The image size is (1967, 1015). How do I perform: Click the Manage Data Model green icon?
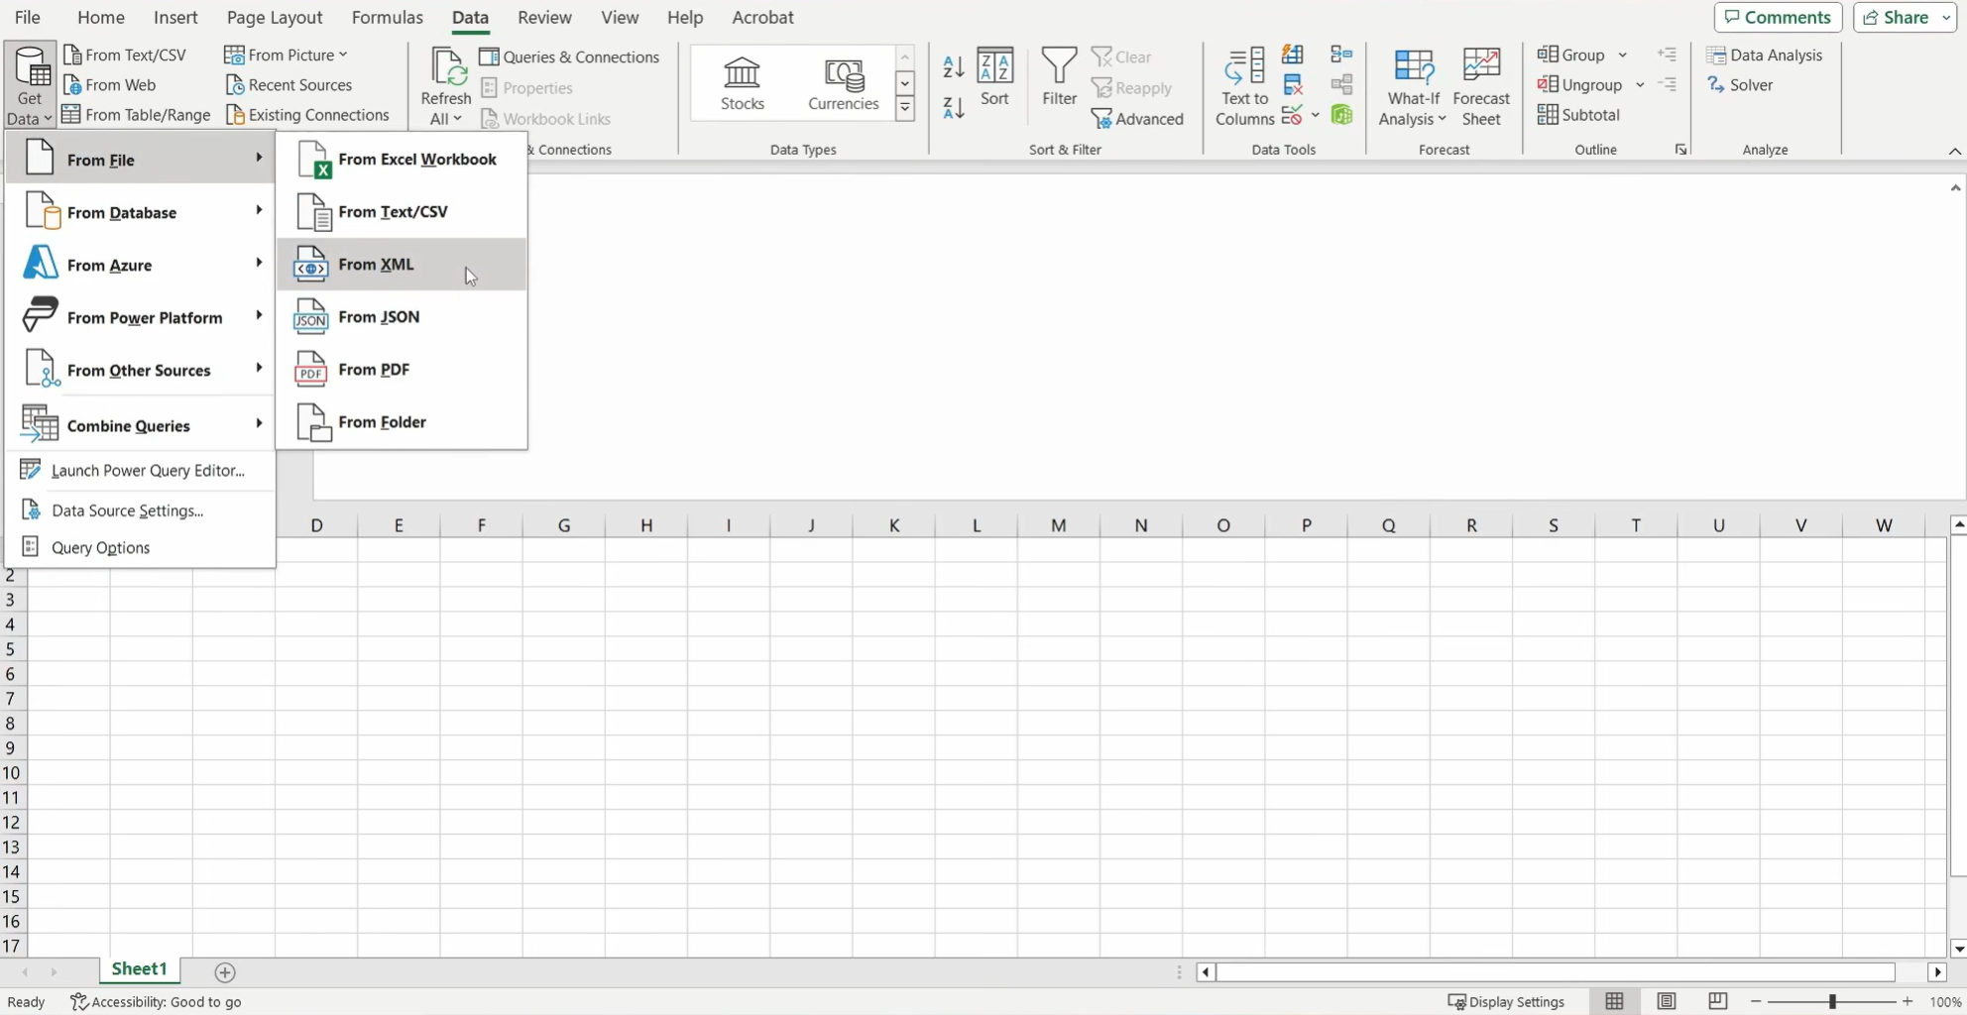click(x=1342, y=115)
